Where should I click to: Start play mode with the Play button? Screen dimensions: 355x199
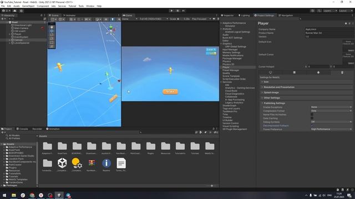[x=171, y=11]
